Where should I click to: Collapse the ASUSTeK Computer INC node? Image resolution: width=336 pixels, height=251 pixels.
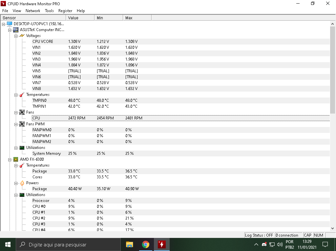[x=10, y=30]
